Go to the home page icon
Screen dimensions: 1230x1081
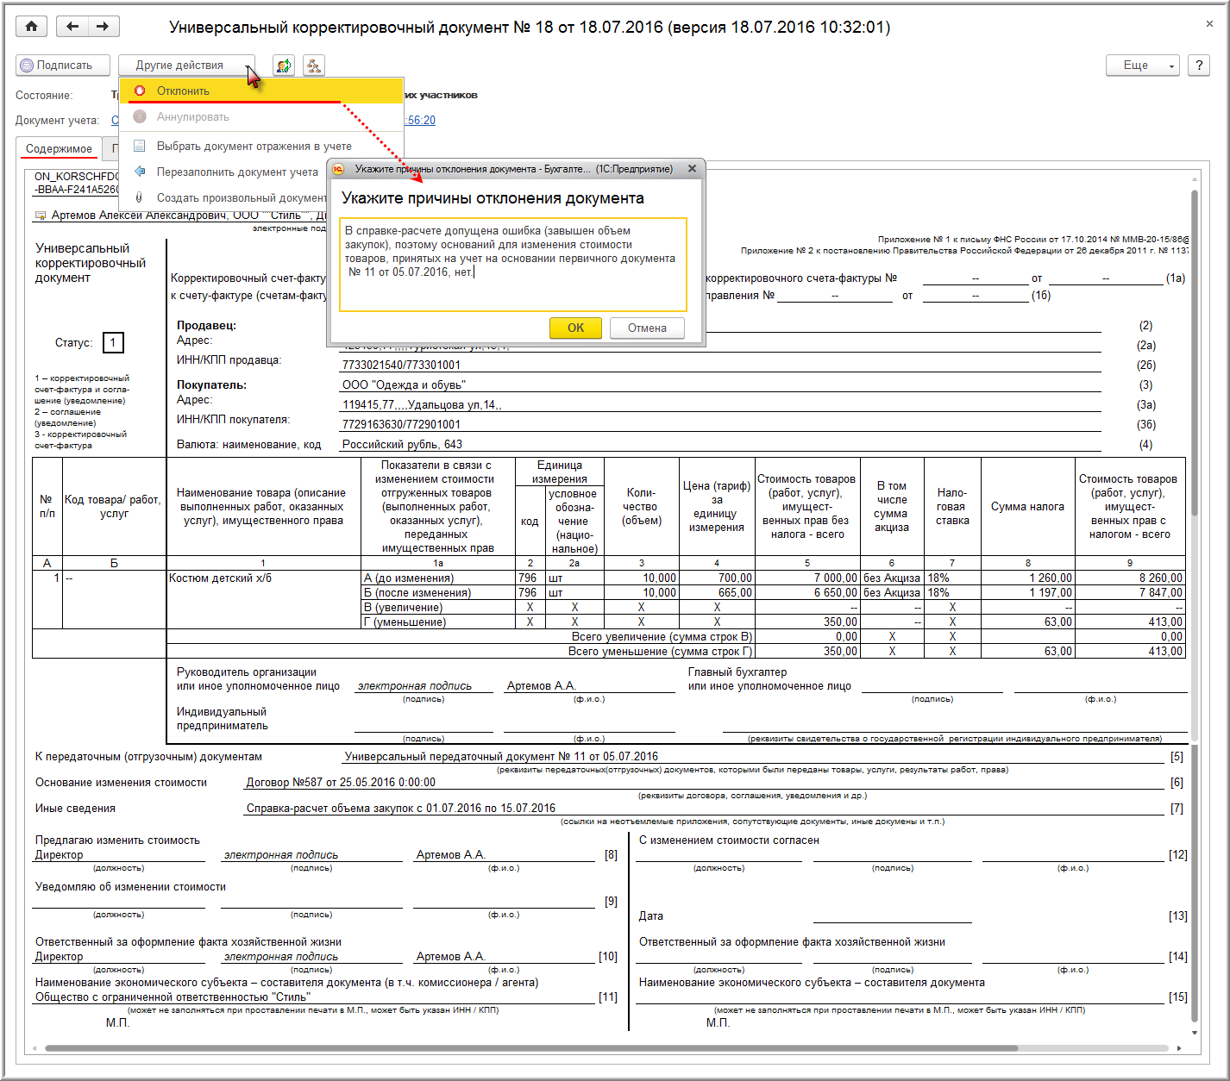pos(32,27)
